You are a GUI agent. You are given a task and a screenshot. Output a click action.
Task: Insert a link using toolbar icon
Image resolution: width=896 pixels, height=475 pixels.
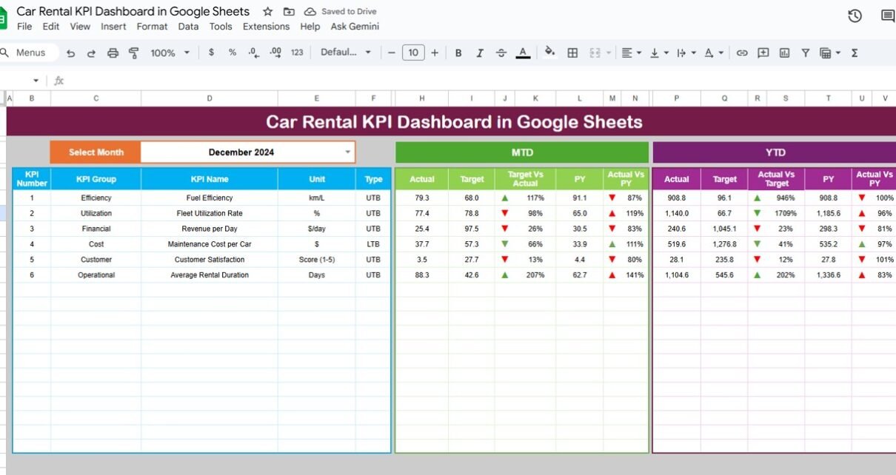tap(742, 53)
